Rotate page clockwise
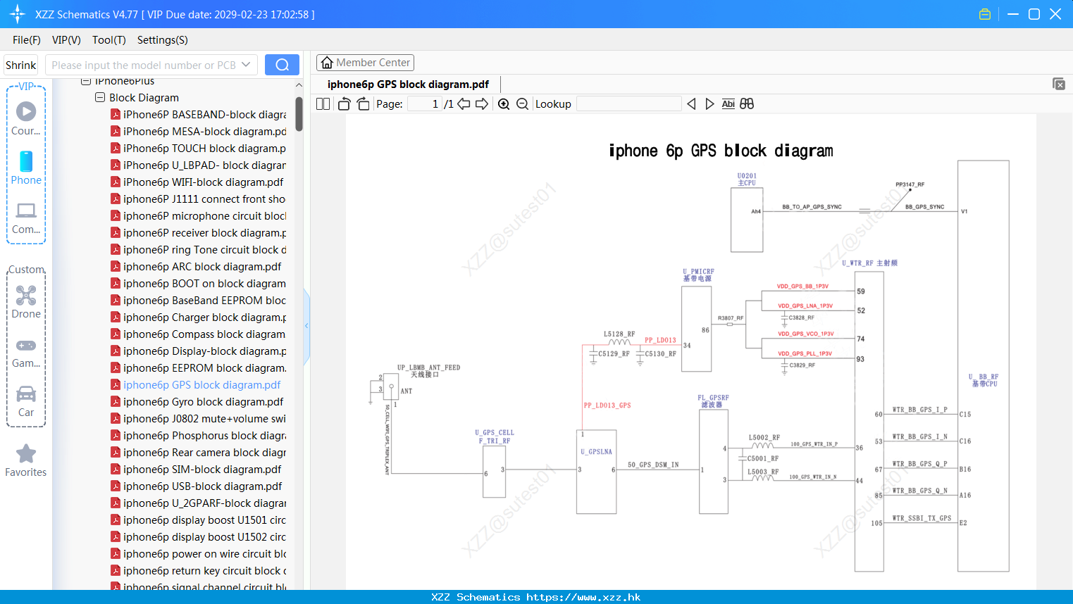Viewport: 1073px width, 604px height. pos(364,104)
